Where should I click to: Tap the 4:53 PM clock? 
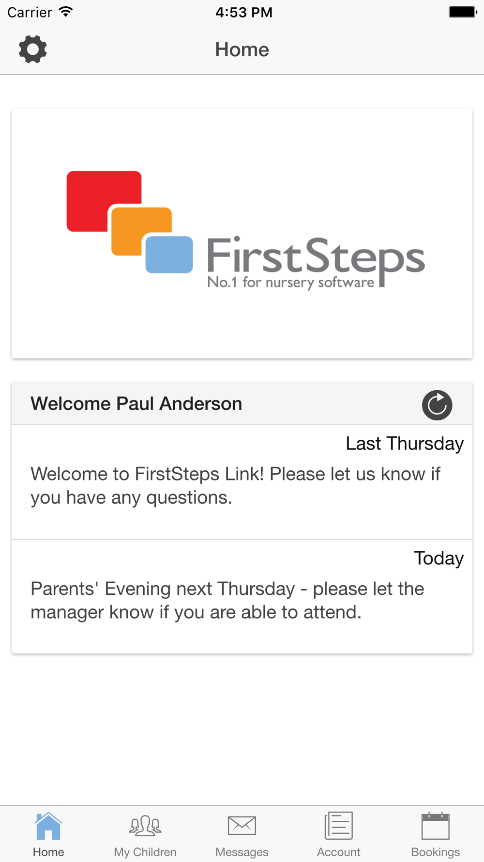[x=244, y=12]
